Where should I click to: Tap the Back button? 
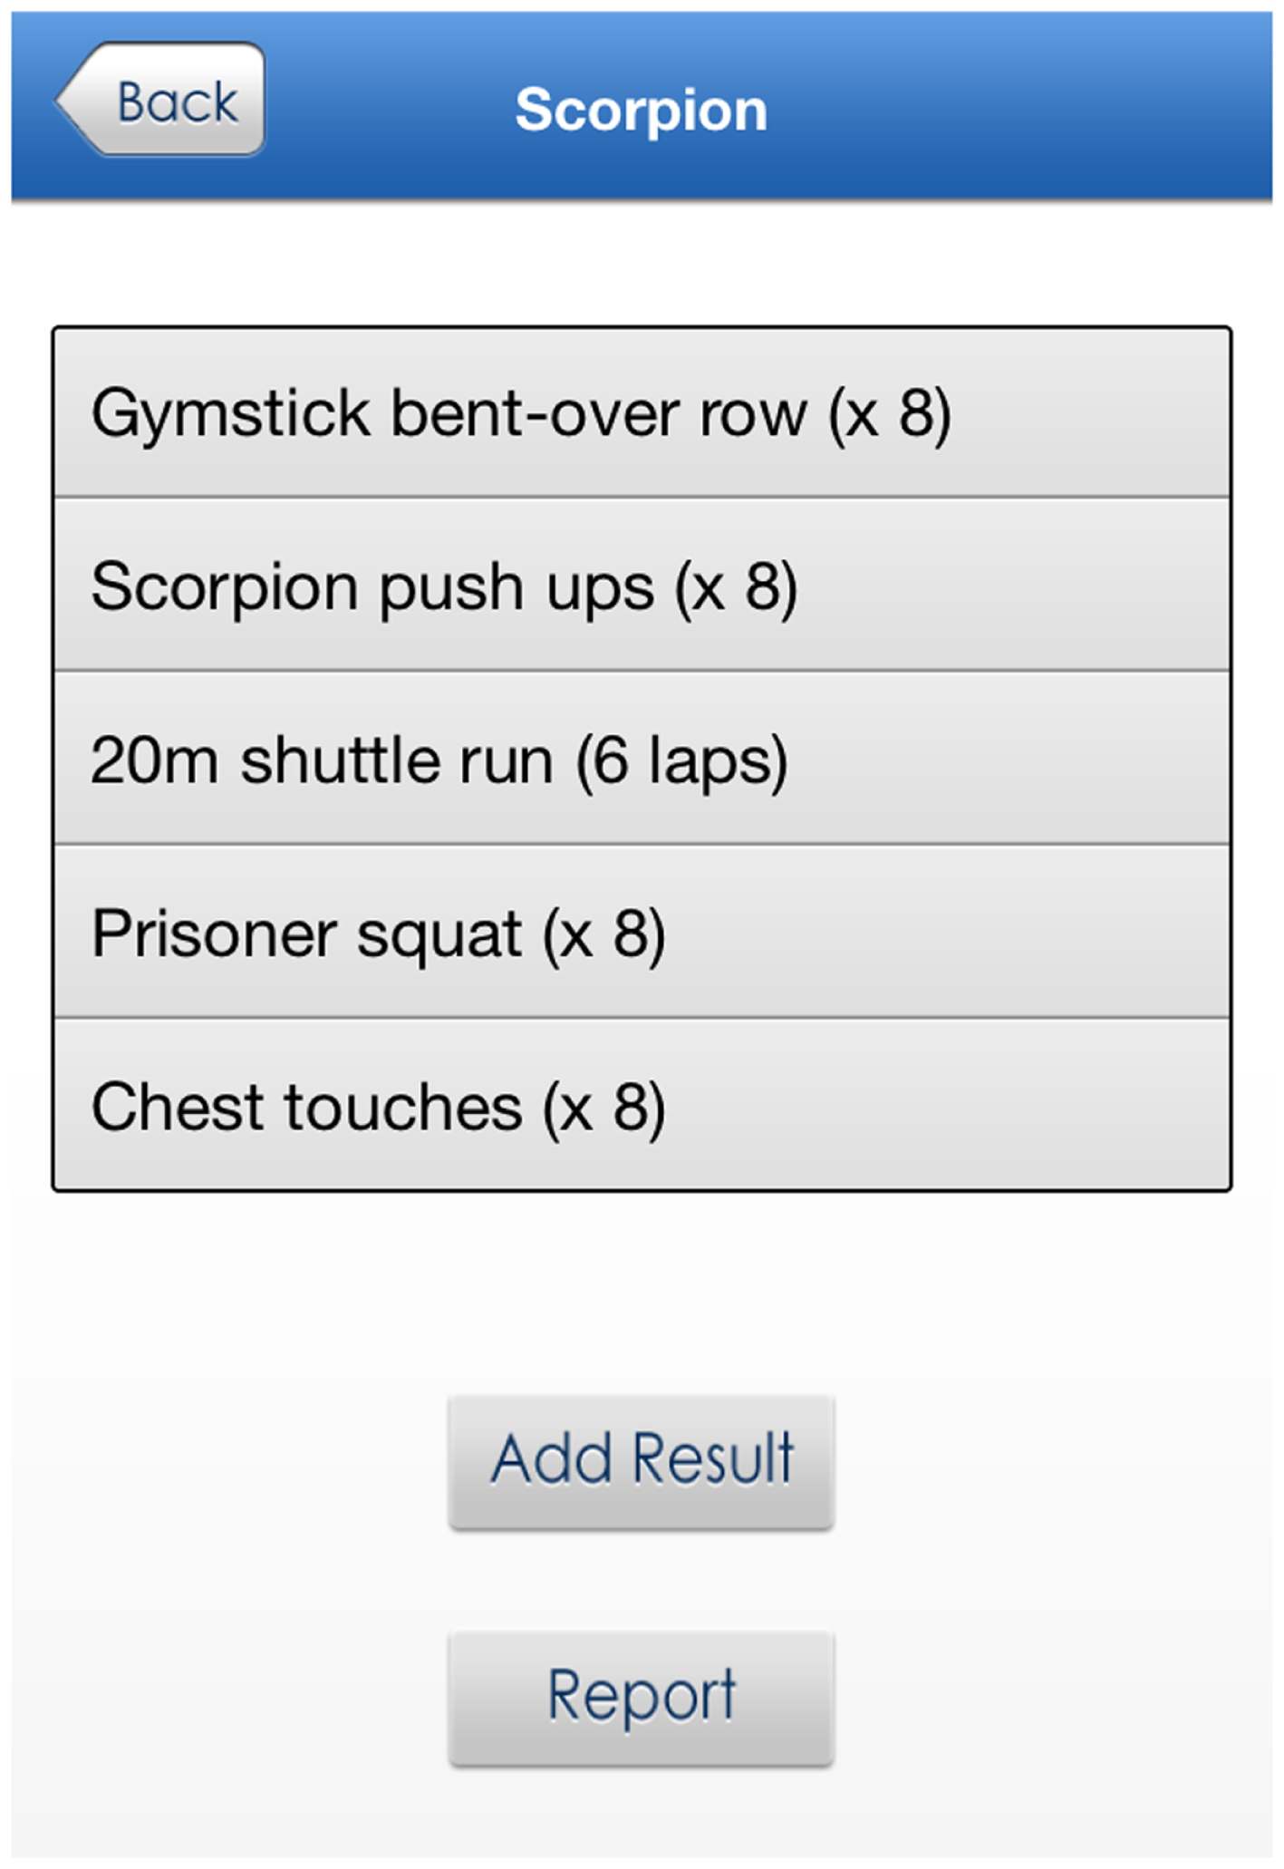(163, 100)
